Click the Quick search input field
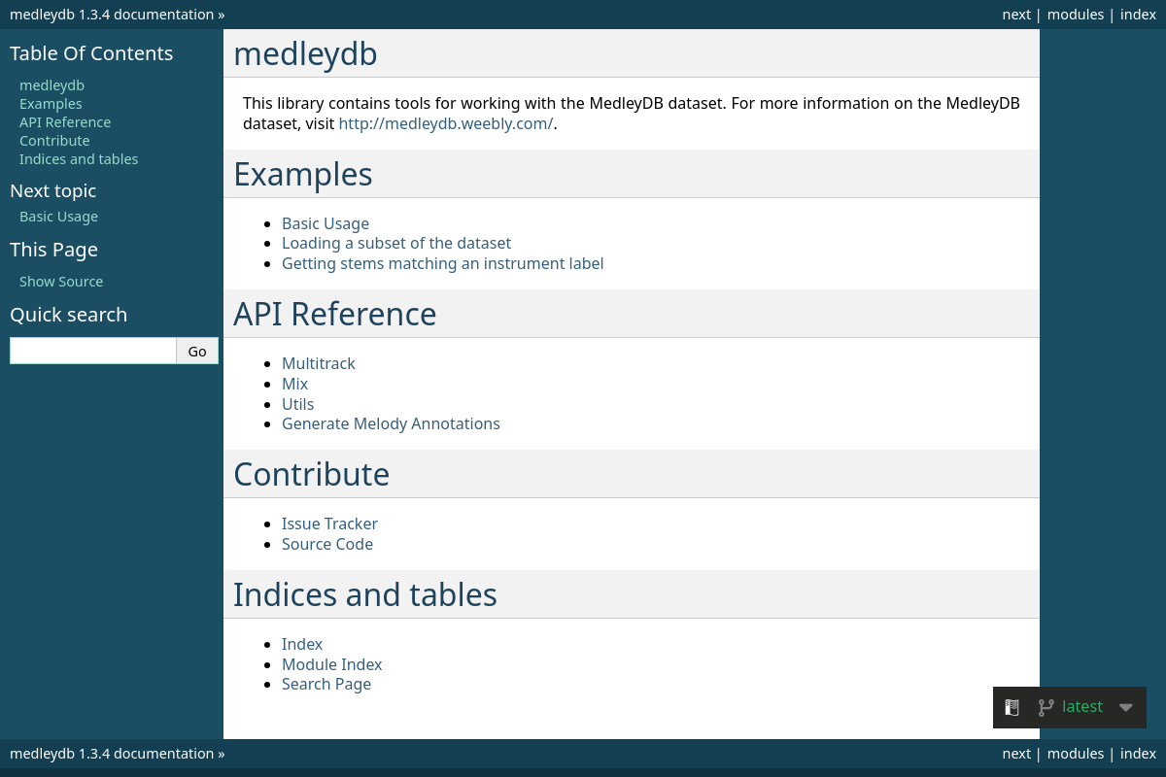This screenshot has width=1166, height=777. click(93, 351)
